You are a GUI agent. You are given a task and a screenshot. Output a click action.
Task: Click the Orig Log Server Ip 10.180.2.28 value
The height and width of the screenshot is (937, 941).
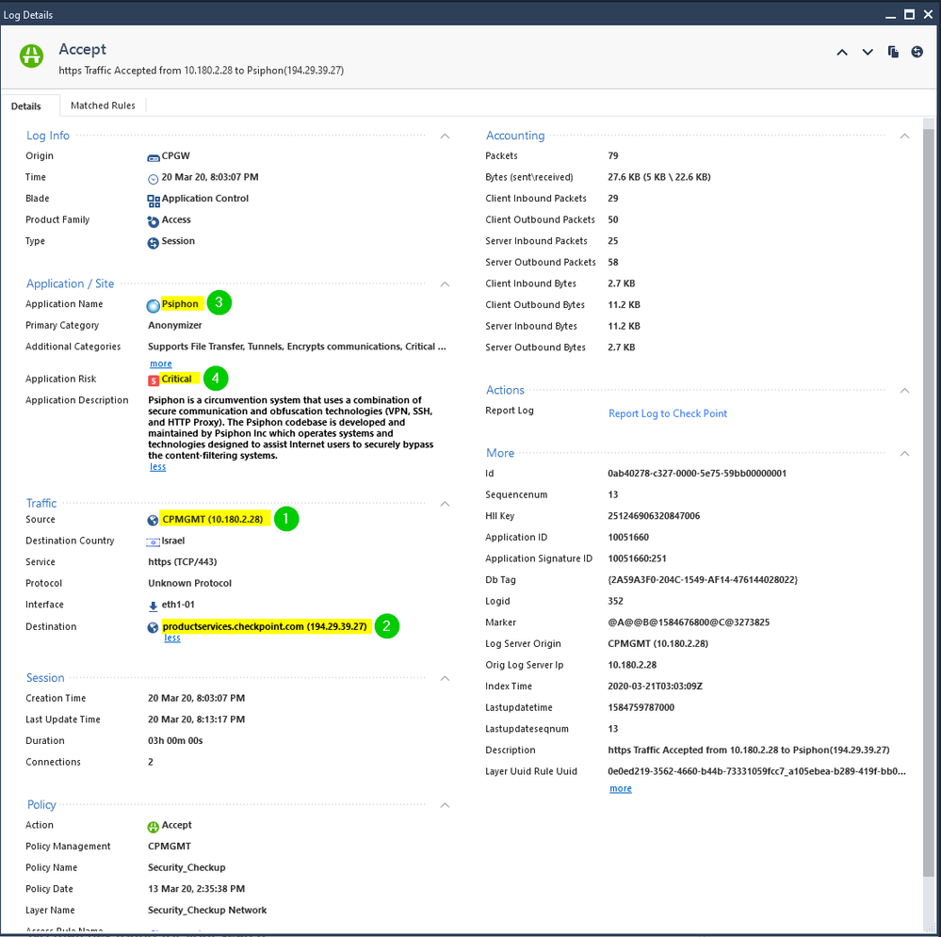[632, 665]
